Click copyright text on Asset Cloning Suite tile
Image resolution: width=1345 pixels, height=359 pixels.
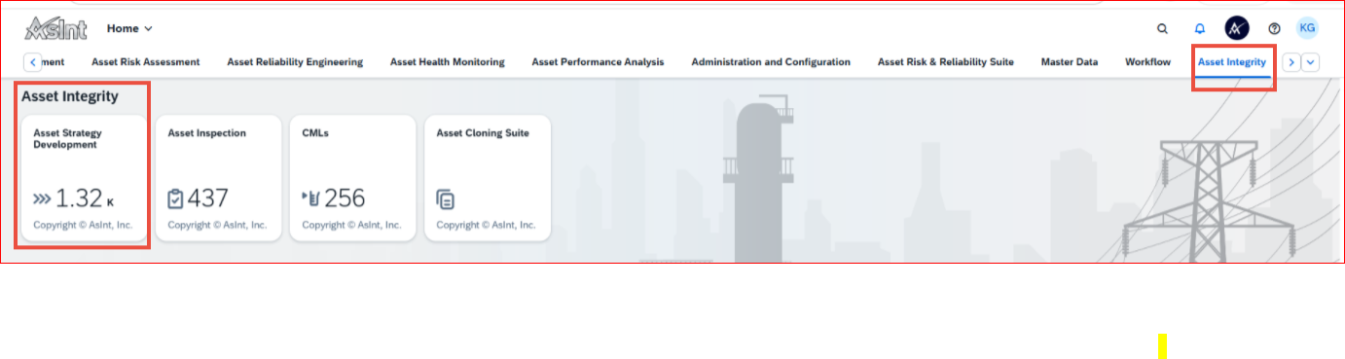tap(486, 225)
